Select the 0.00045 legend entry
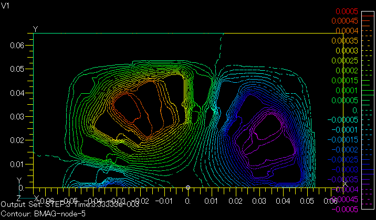Screen dimensions: 376x220 point(346,21)
